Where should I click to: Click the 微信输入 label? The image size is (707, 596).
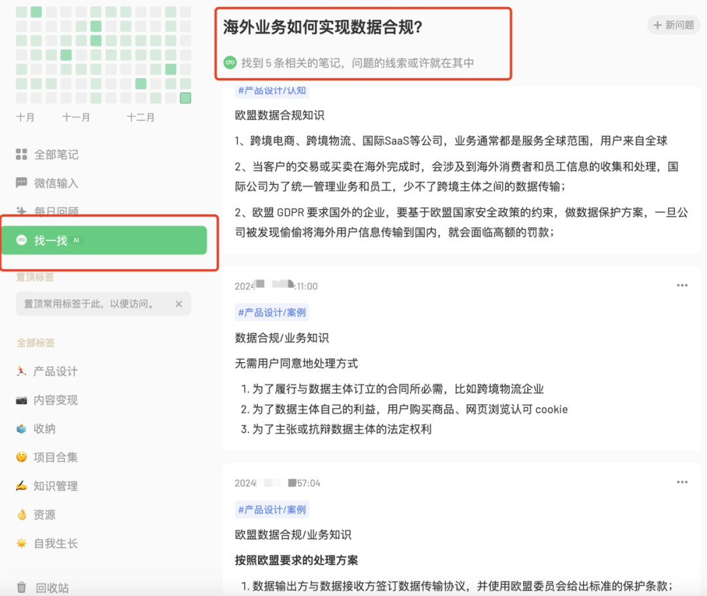coord(56,183)
